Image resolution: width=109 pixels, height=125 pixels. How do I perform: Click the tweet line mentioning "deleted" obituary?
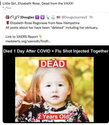(x=52, y=28)
